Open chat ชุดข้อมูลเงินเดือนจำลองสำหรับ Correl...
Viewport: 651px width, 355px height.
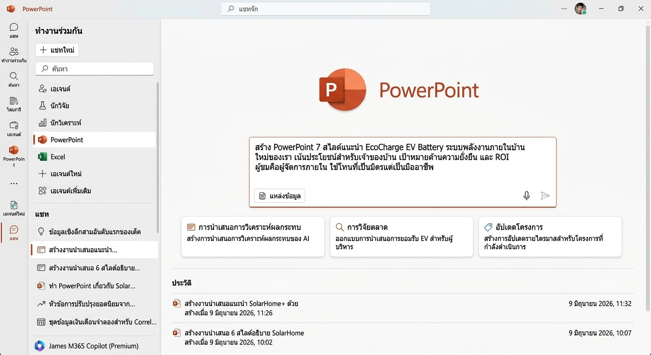pyautogui.click(x=95, y=322)
